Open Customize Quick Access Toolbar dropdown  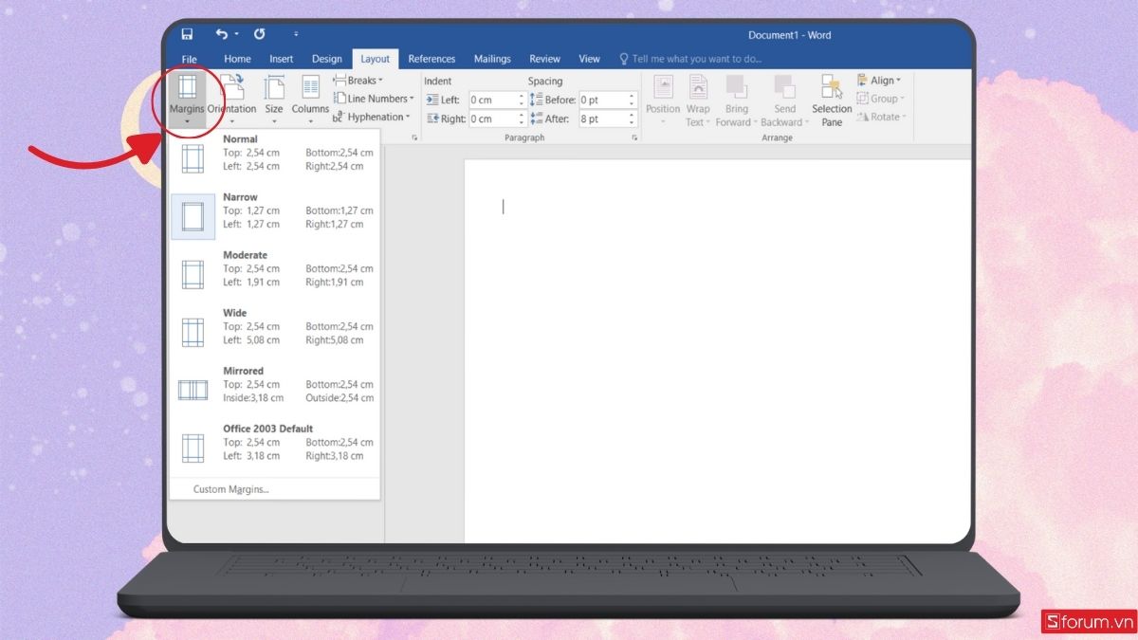(x=296, y=35)
